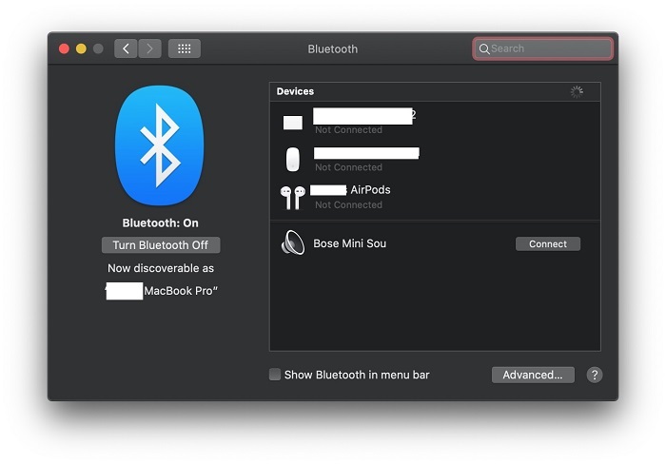Click the large Bluetooth logo
666x464 pixels.
pyautogui.click(x=160, y=145)
